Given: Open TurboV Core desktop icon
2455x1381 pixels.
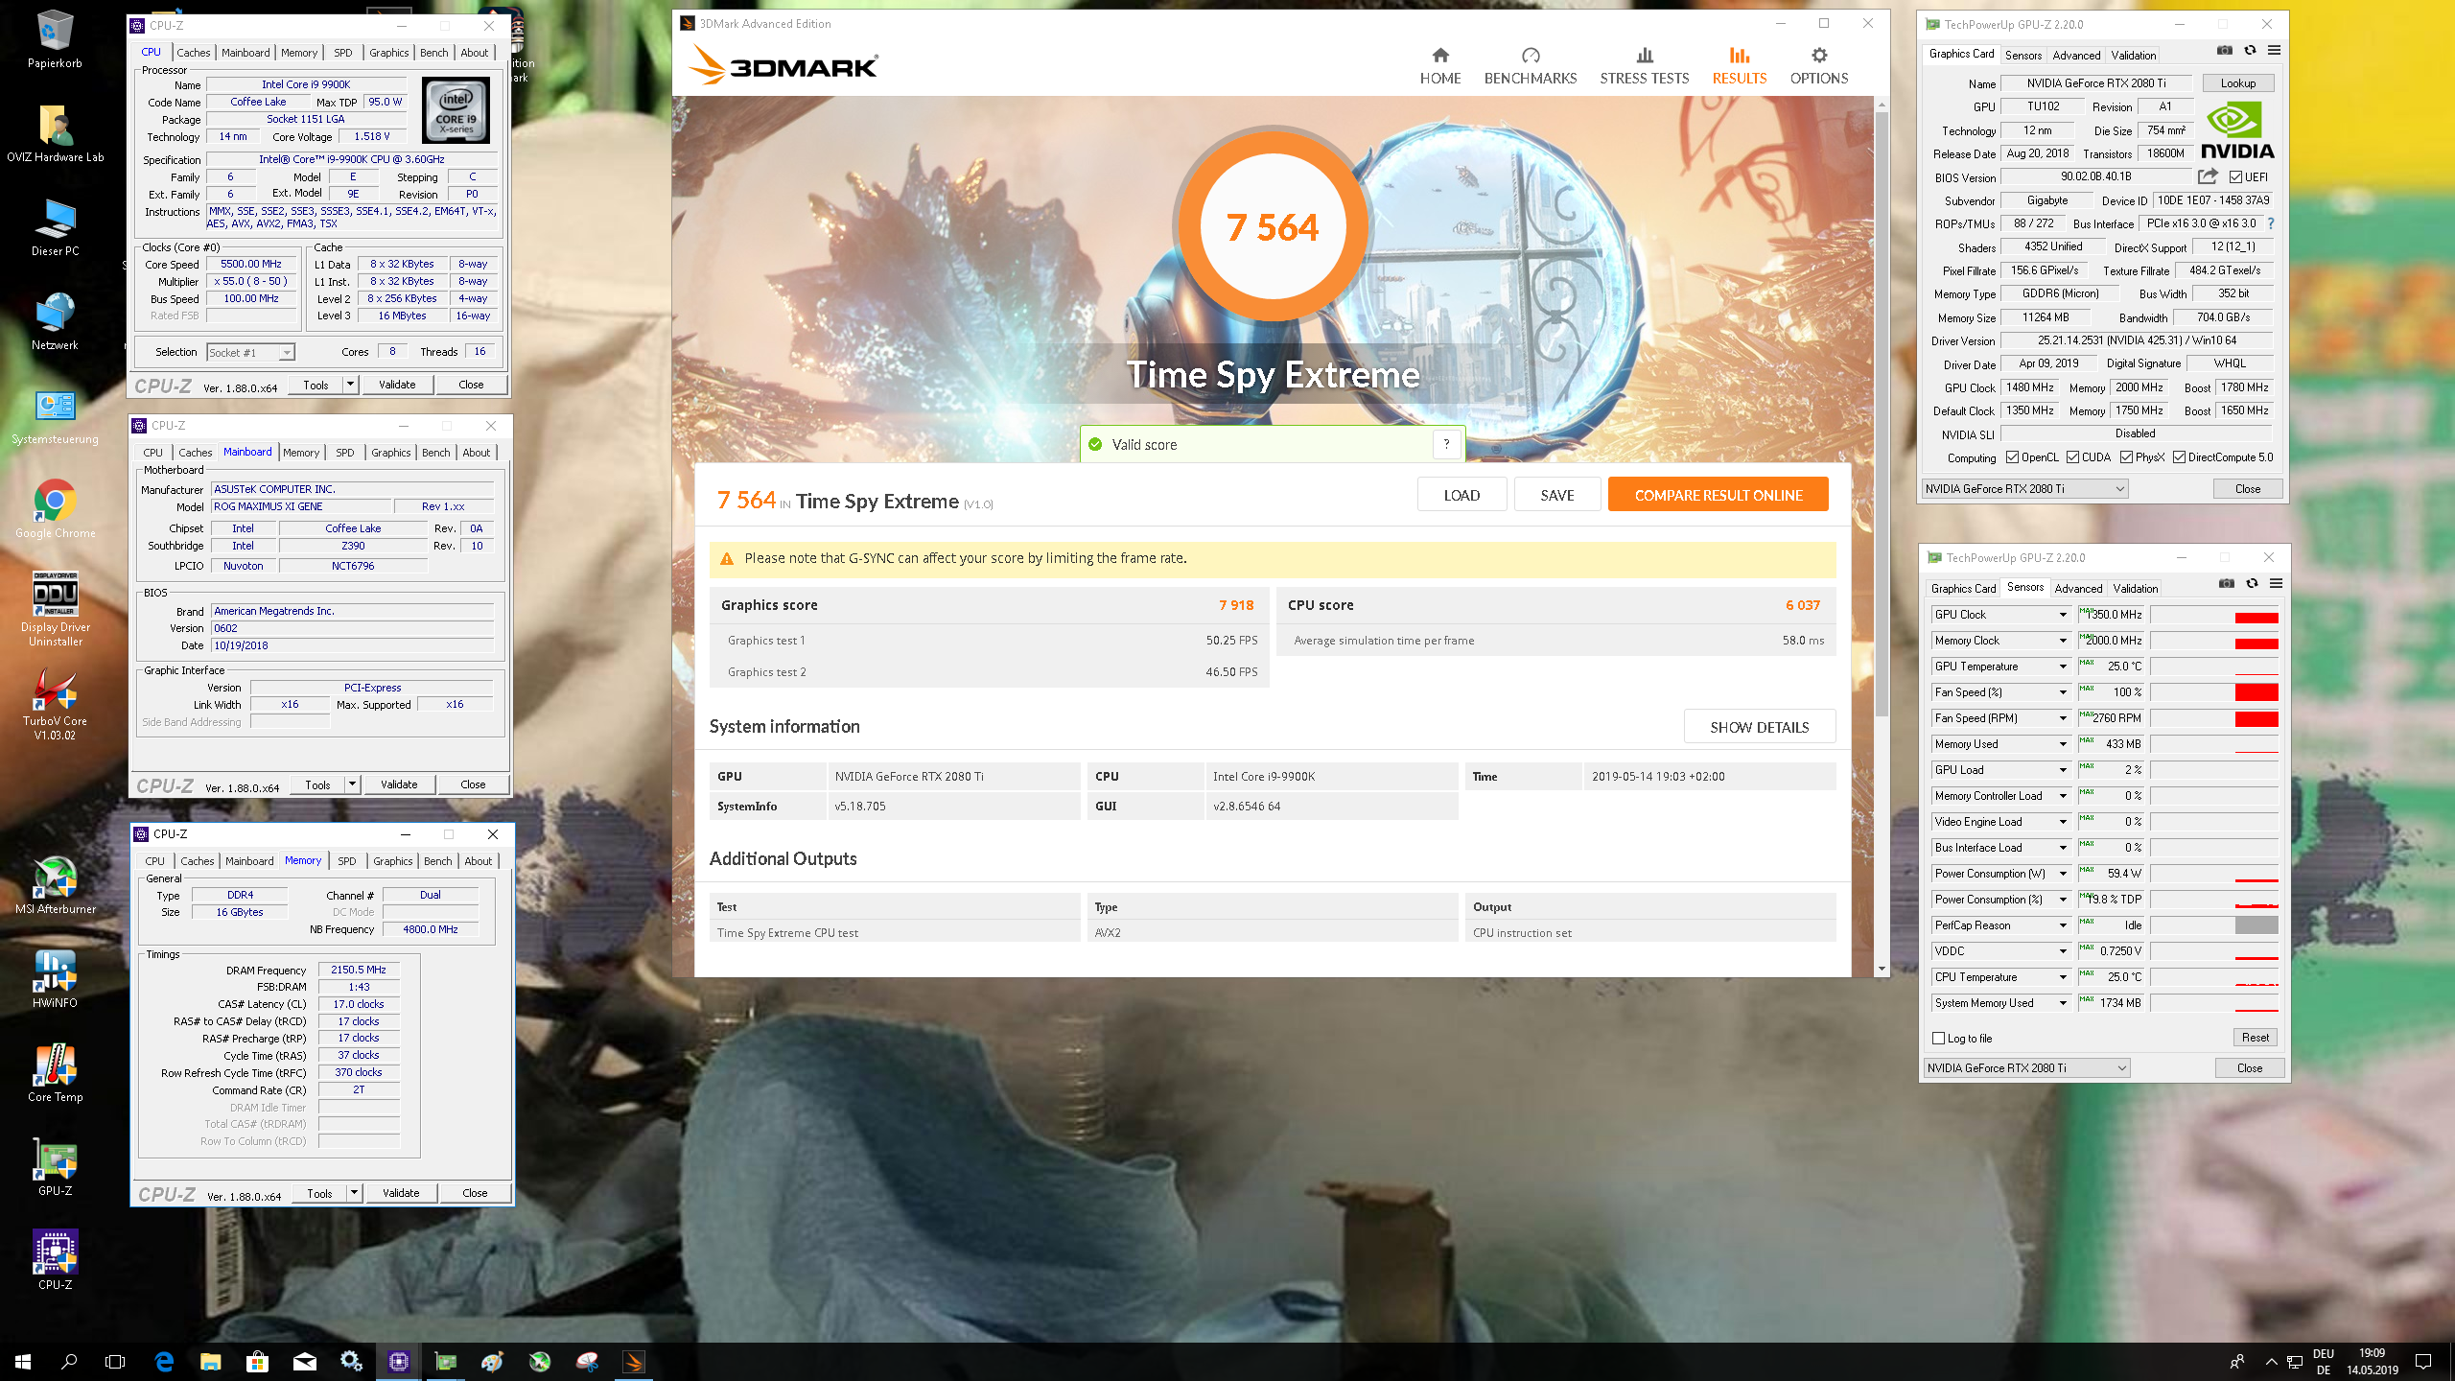Looking at the screenshot, I should pos(55,704).
